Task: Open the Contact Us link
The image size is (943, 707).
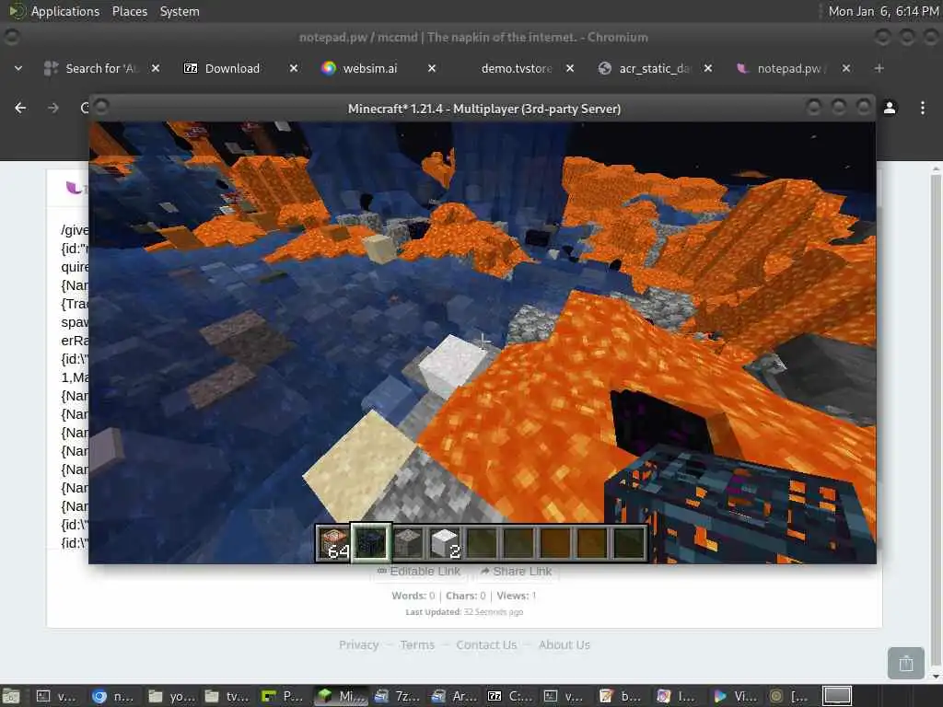Action: (486, 644)
